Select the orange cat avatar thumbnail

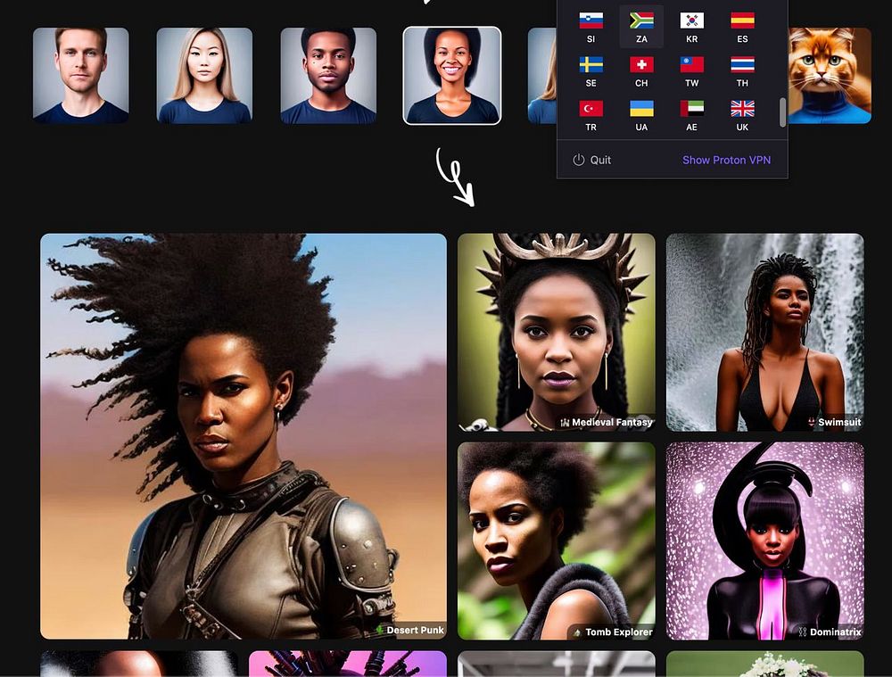(x=830, y=76)
